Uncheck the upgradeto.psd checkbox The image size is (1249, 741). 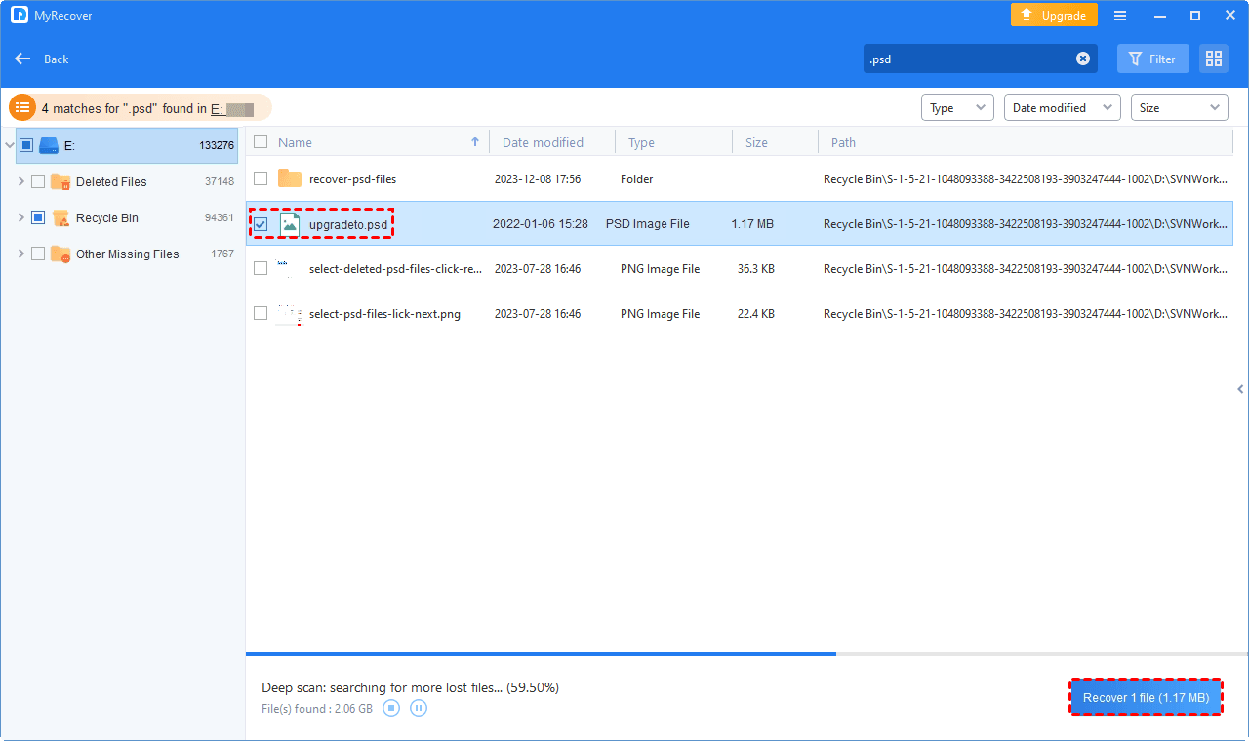pyautogui.click(x=261, y=224)
